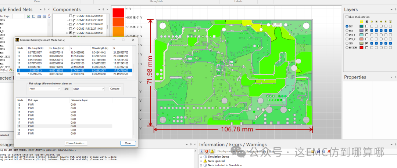Expand the Simulation Status node
Image resolution: width=397 pixels, height=168 pixels.
[x=201, y=157]
